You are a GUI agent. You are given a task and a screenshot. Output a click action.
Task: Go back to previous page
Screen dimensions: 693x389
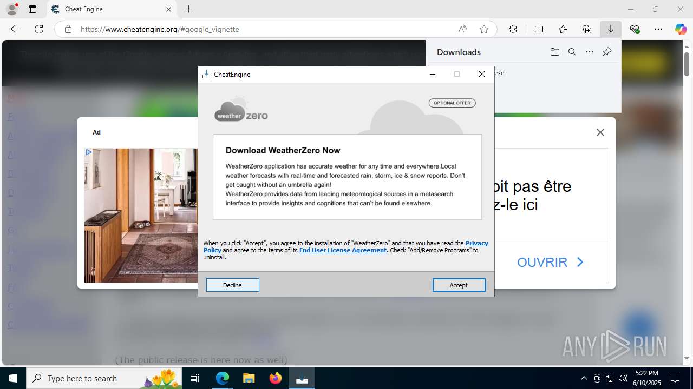15,29
